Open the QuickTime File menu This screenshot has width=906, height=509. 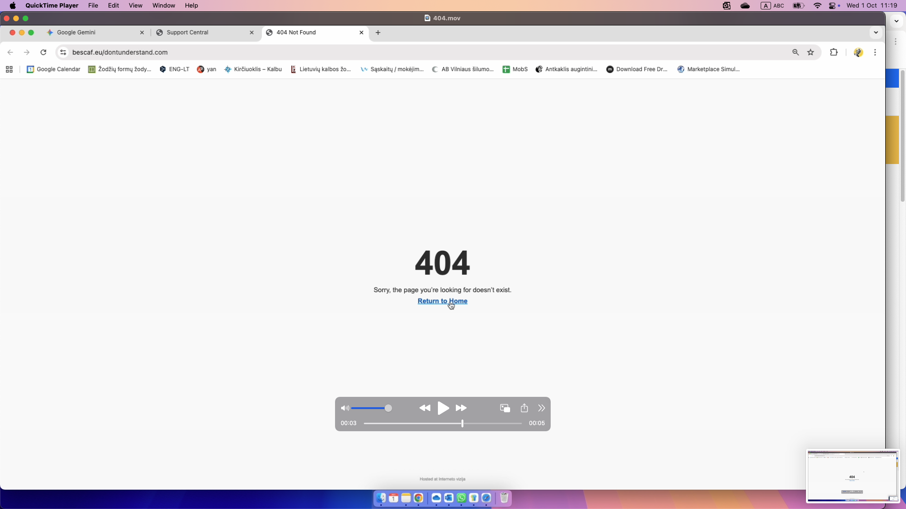tap(93, 6)
